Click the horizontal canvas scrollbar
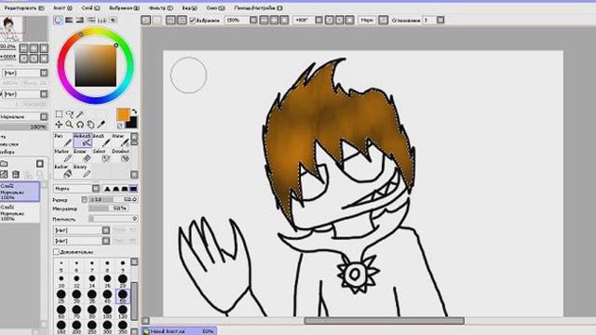 [384, 321]
